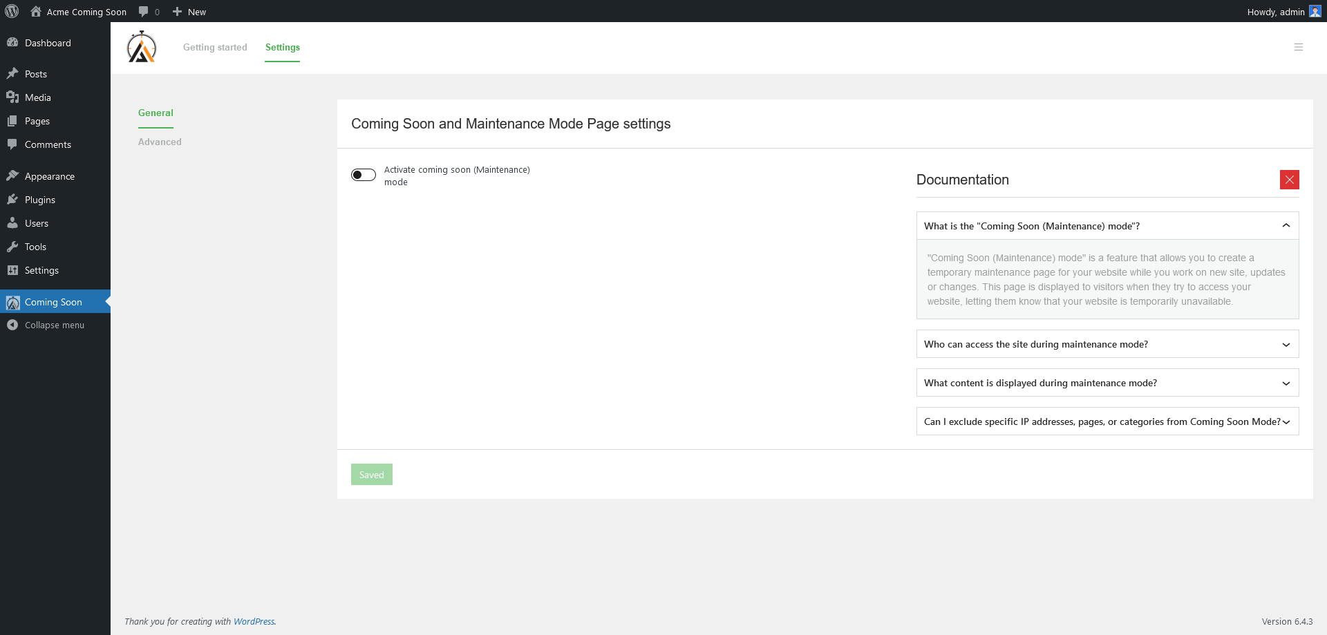Click the WordPress logo icon
This screenshot has height=635, width=1327.
click(x=12, y=11)
